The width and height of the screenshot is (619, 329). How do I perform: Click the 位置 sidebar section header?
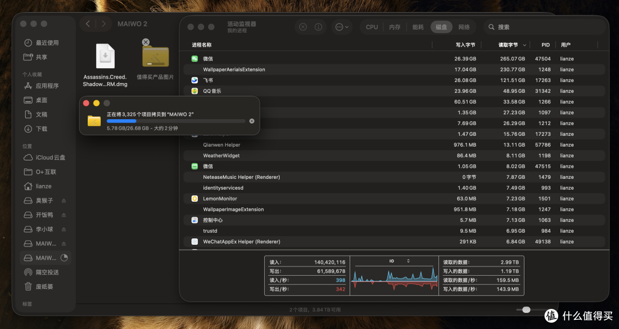pyautogui.click(x=28, y=146)
